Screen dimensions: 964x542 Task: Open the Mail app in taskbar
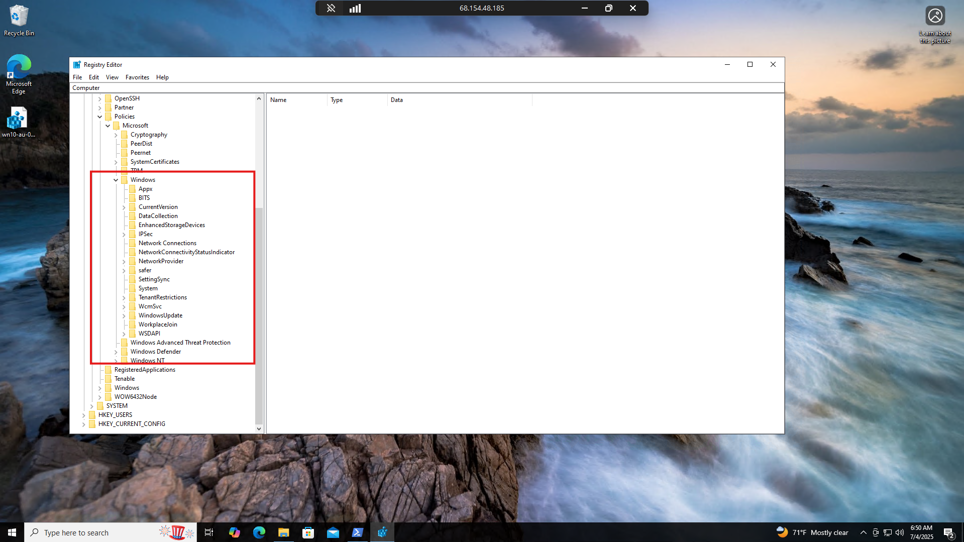pos(333,532)
